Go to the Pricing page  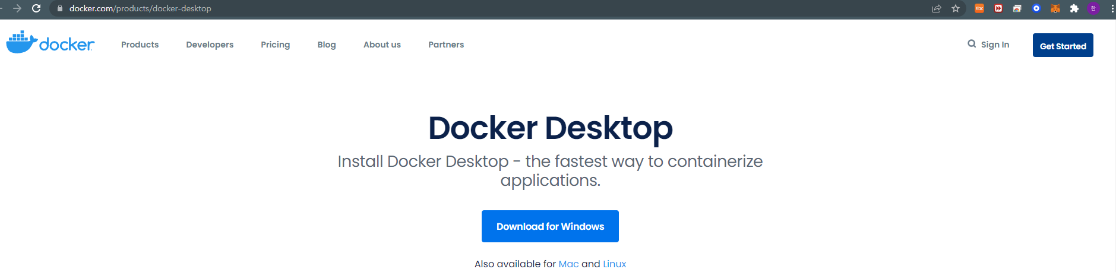click(x=276, y=45)
